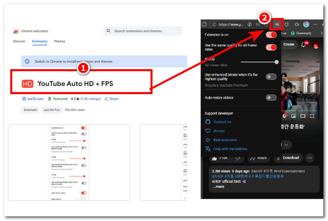Viewport: 328px width, 221px height.
Task: Open the Rate extension link
Action: click(x=225, y=140)
